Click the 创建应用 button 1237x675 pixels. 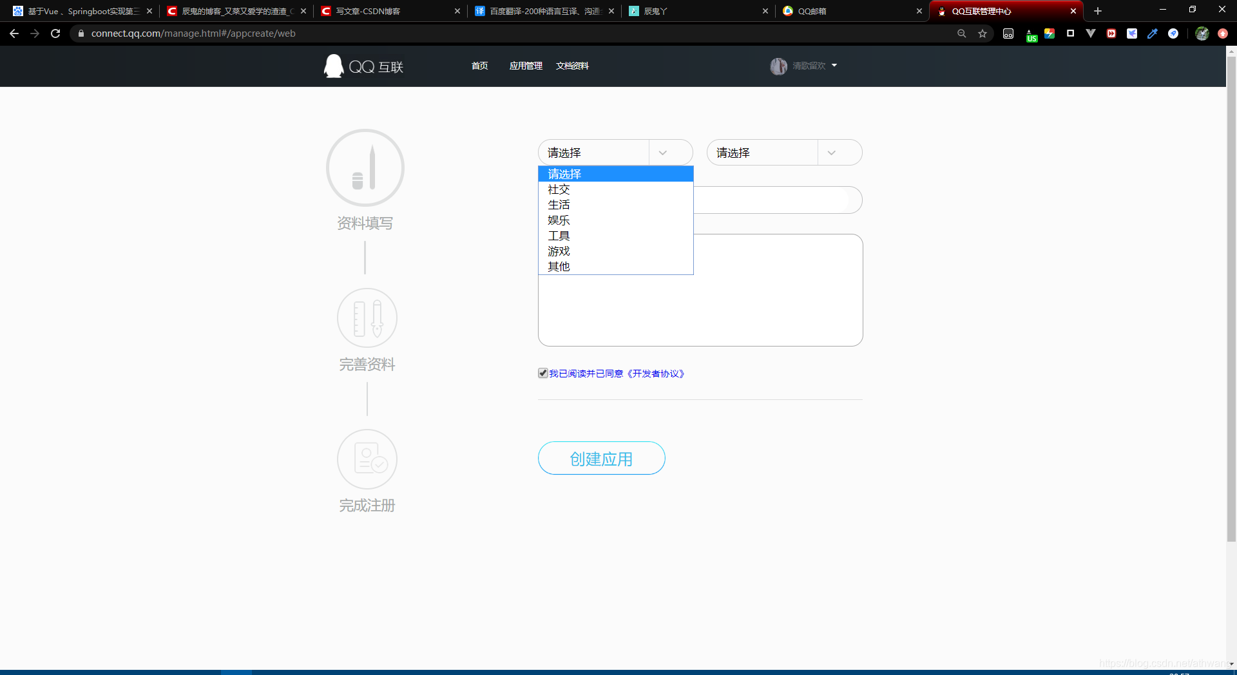point(601,458)
